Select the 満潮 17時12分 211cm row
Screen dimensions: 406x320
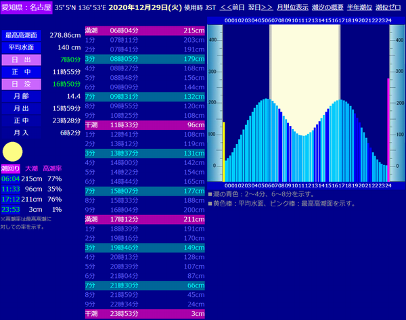click(145, 220)
